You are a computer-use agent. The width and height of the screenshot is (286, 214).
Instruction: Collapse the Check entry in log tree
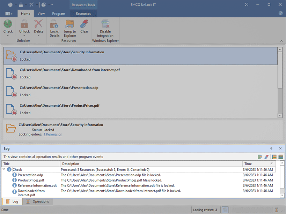(x=4, y=169)
